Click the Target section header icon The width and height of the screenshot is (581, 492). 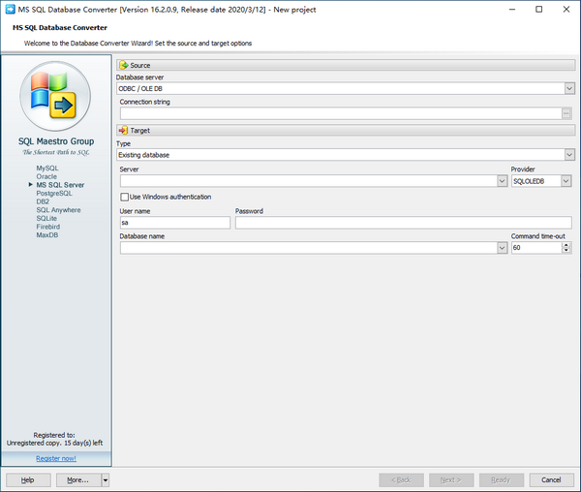coord(123,130)
